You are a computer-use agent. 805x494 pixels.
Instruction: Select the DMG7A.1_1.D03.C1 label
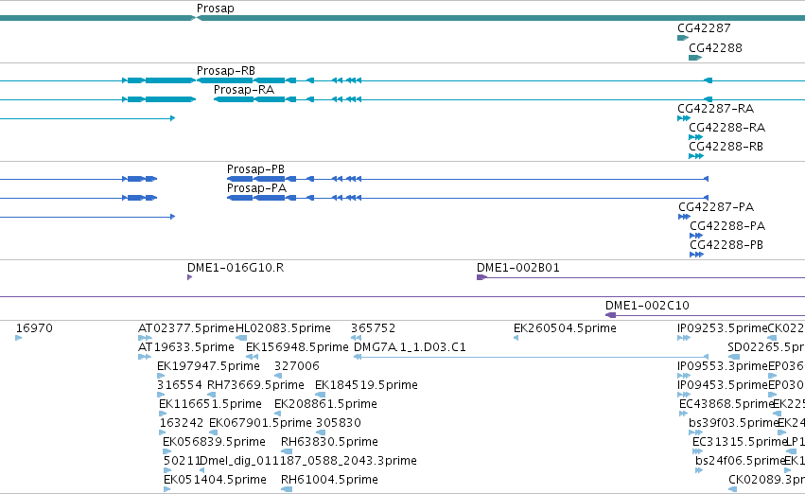411,347
